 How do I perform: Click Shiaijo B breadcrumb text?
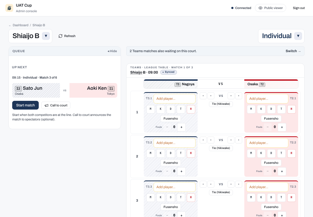pyautogui.click(x=39, y=25)
